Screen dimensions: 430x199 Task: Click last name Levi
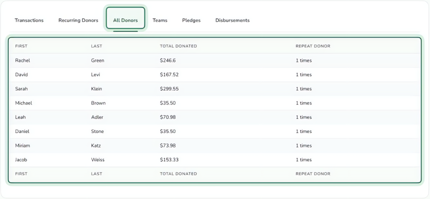[96, 75]
